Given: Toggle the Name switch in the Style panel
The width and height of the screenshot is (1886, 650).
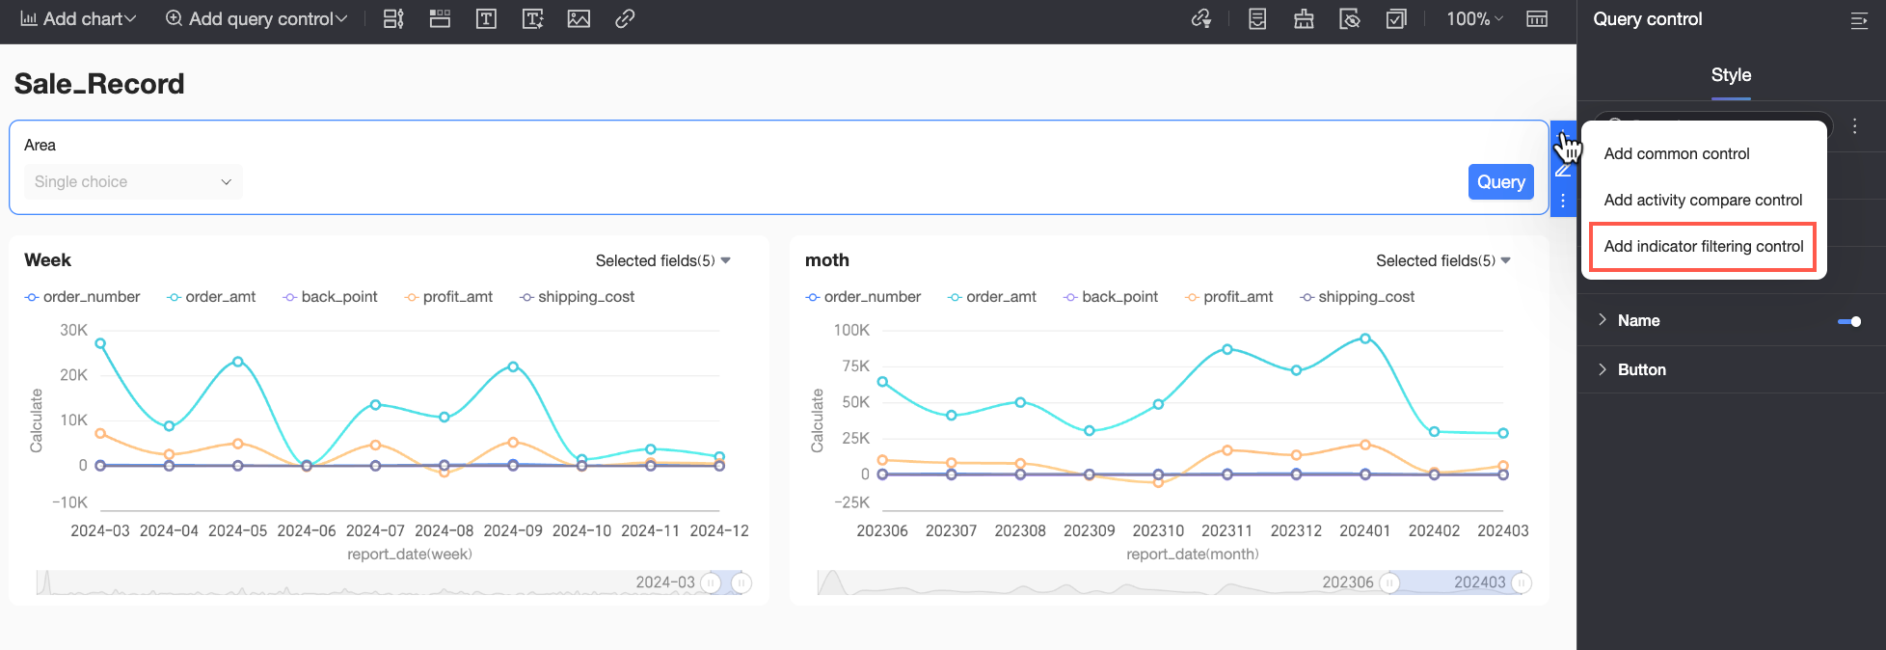Looking at the screenshot, I should coord(1849,321).
